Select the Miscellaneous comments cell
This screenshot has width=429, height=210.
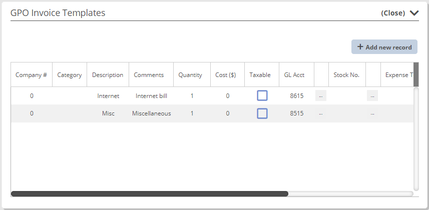[151, 113]
